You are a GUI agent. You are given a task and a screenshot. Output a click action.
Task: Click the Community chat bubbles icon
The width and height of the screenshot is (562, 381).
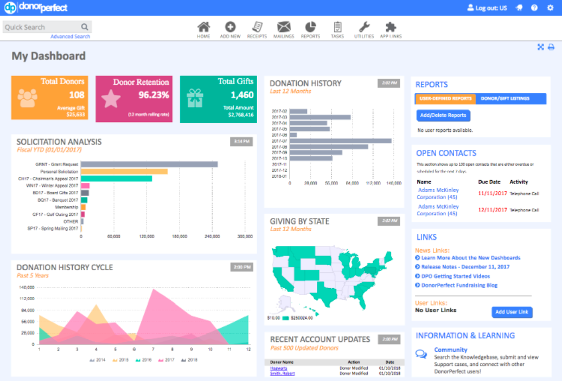point(421,354)
